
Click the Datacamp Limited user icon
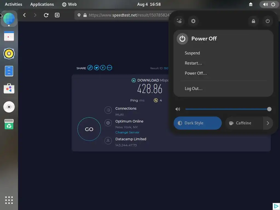click(x=108, y=141)
